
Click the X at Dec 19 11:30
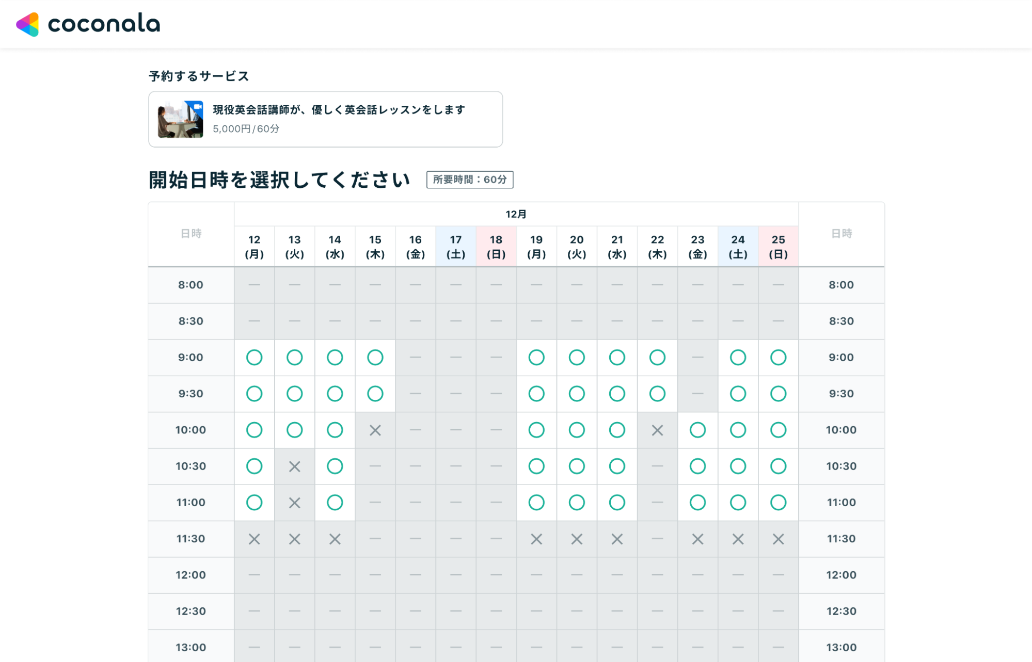point(536,539)
